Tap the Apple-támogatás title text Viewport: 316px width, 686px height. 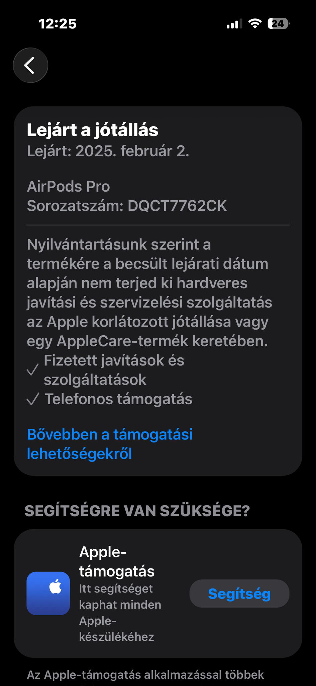coord(117,561)
